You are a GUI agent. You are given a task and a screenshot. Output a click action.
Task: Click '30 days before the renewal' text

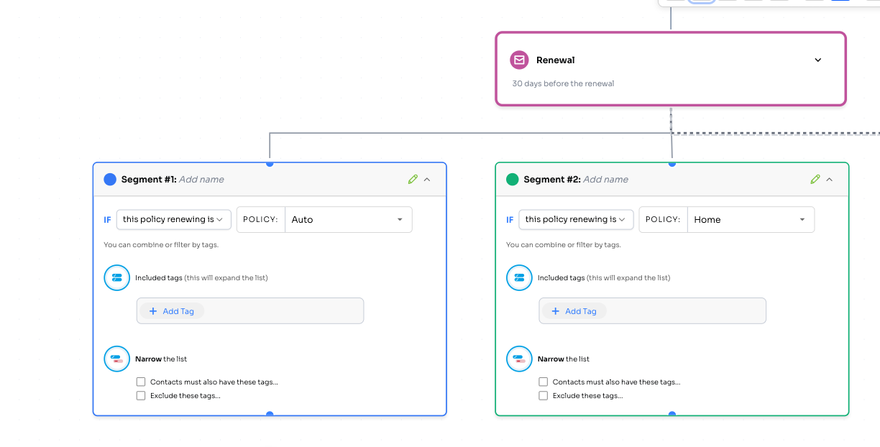pos(563,83)
